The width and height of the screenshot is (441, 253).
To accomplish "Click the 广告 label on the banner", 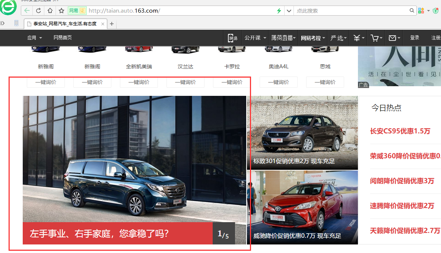I will (x=364, y=85).
